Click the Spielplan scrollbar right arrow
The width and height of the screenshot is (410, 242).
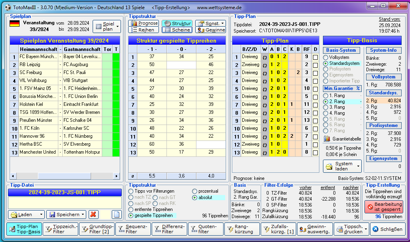pyautogui.click(x=117, y=176)
